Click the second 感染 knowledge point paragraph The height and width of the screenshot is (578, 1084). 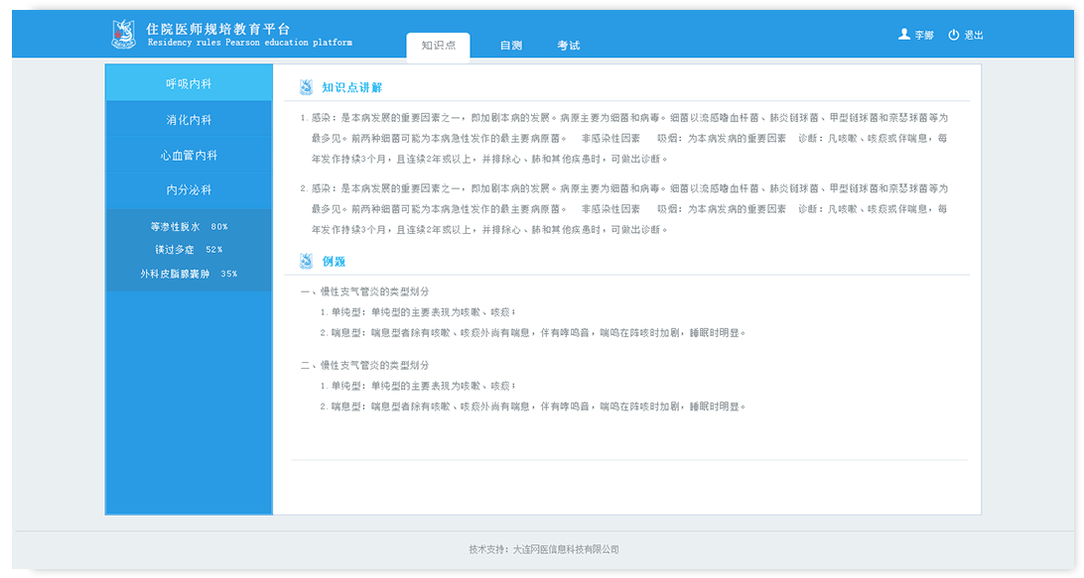623,208
